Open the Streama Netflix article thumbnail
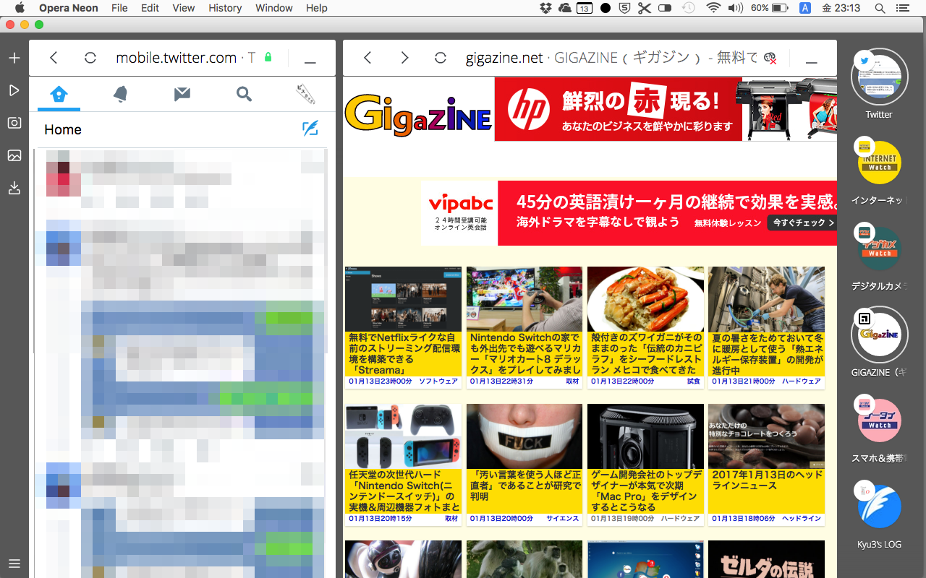This screenshot has width=926, height=578. (x=403, y=299)
